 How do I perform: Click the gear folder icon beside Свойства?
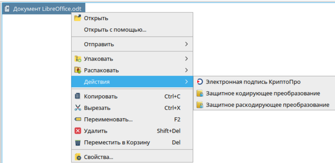(78, 157)
